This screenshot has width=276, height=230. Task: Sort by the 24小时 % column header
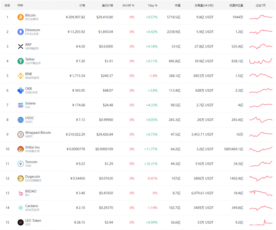pyautogui.click(x=128, y=6)
